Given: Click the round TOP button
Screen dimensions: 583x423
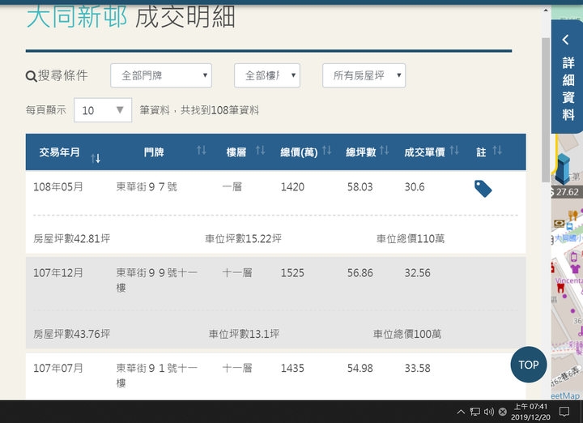Looking at the screenshot, I should pyautogui.click(x=528, y=365).
